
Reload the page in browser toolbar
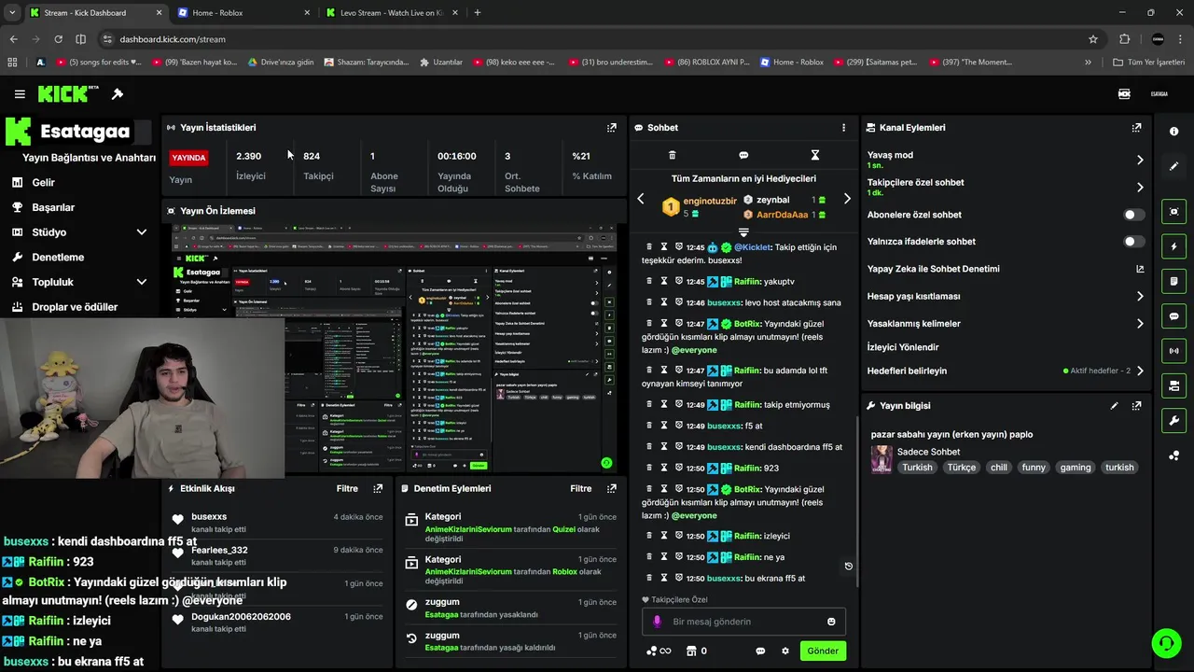(x=58, y=39)
